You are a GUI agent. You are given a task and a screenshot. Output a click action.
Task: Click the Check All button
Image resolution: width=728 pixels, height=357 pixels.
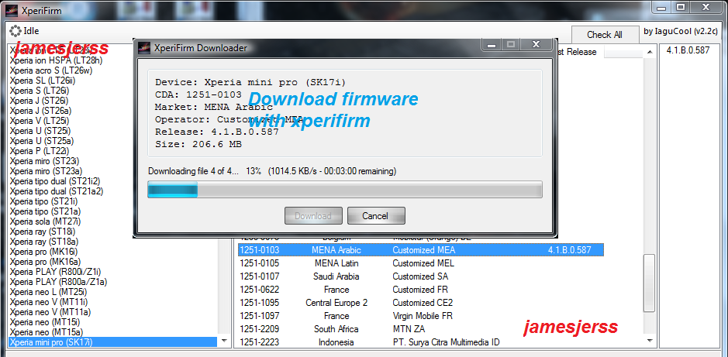605,35
